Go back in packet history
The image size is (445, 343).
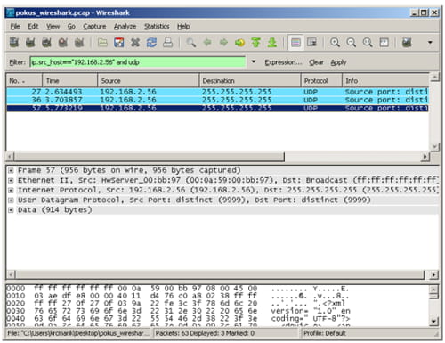207,43
